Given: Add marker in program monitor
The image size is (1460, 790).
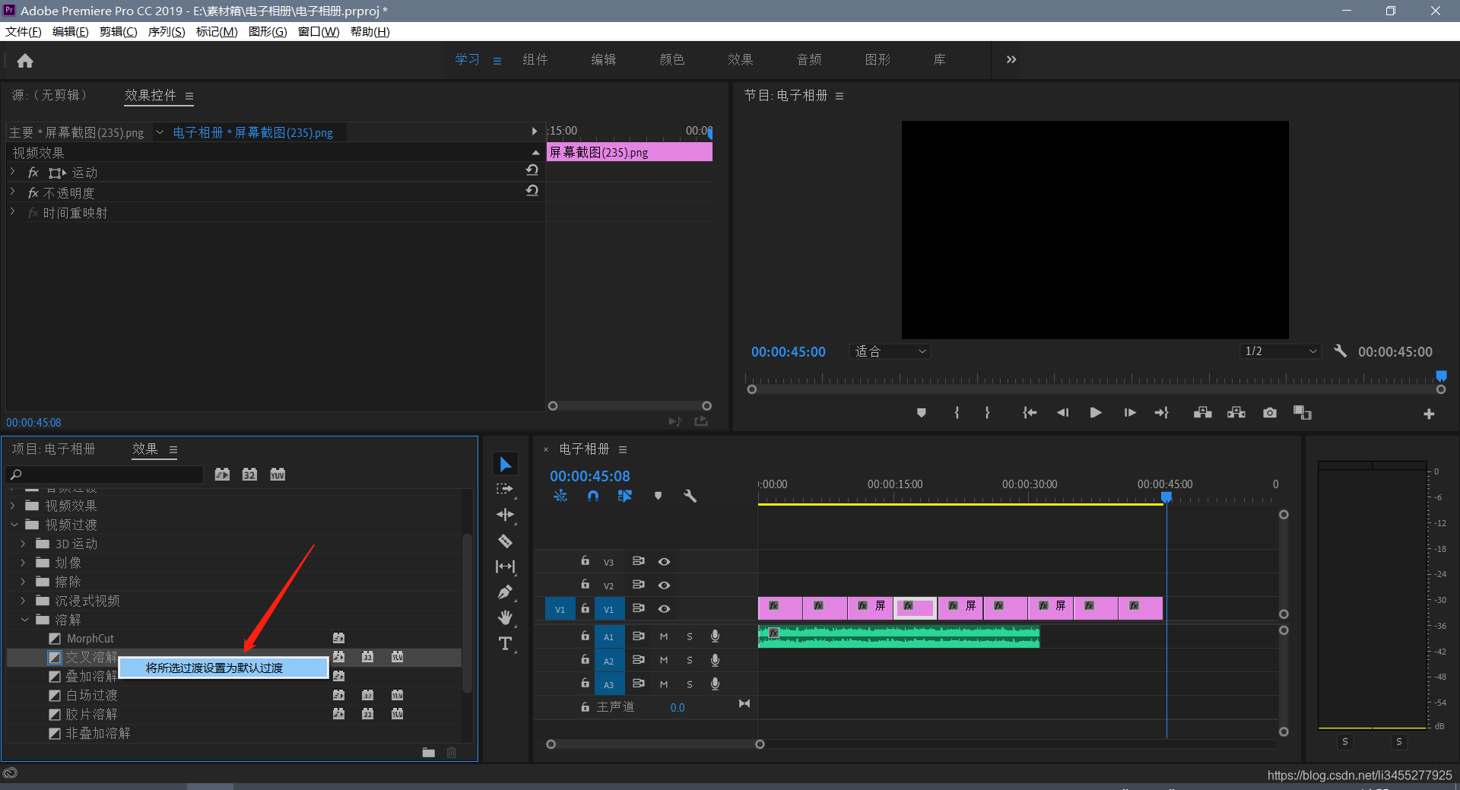Looking at the screenshot, I should tap(922, 413).
